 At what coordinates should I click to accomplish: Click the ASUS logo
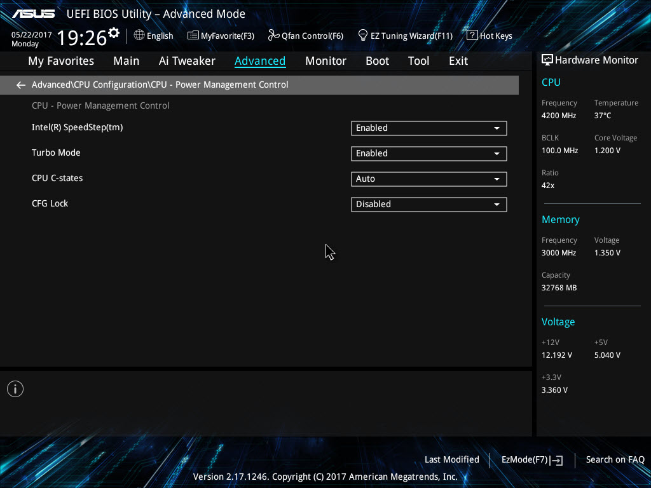coord(34,14)
